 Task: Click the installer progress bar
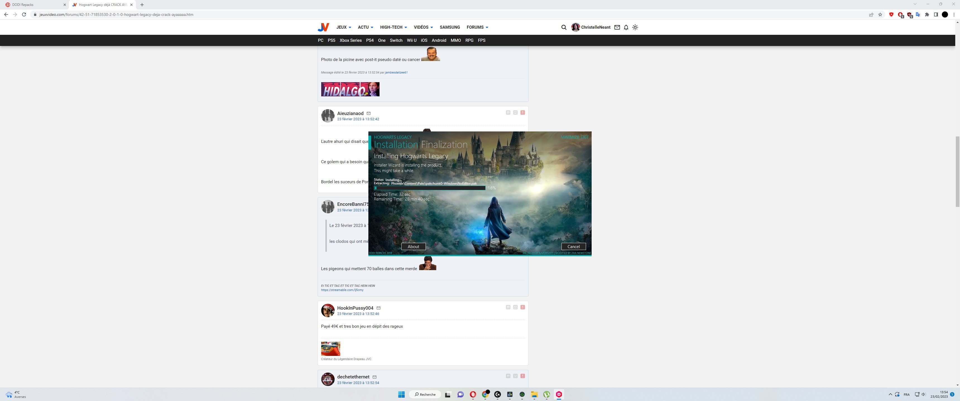[x=429, y=188]
